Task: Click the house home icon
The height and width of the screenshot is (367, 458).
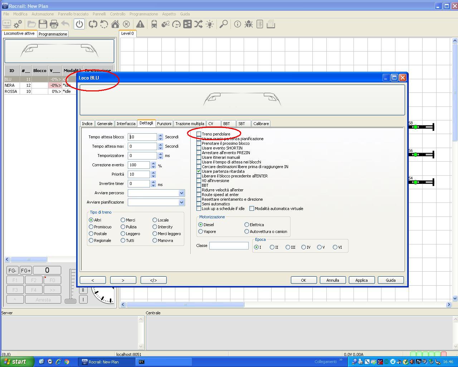Action: click(115, 24)
